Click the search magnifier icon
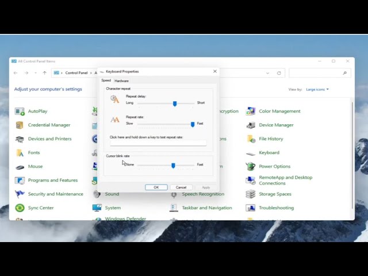The image size is (368, 276). 344,73
